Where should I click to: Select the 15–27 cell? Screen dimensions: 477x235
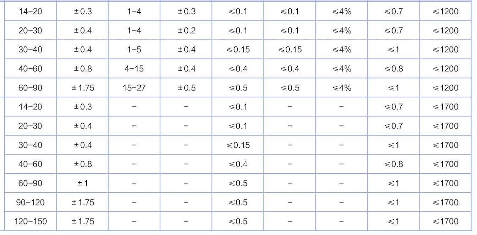click(x=134, y=88)
